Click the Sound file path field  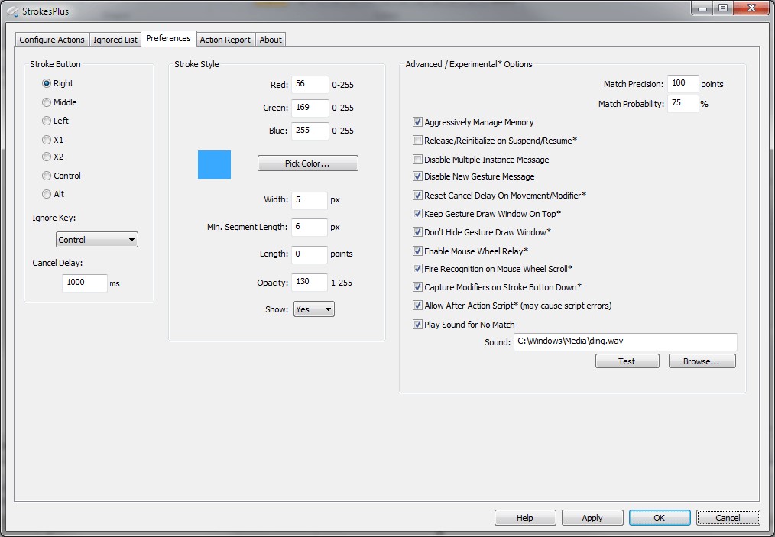coord(625,341)
